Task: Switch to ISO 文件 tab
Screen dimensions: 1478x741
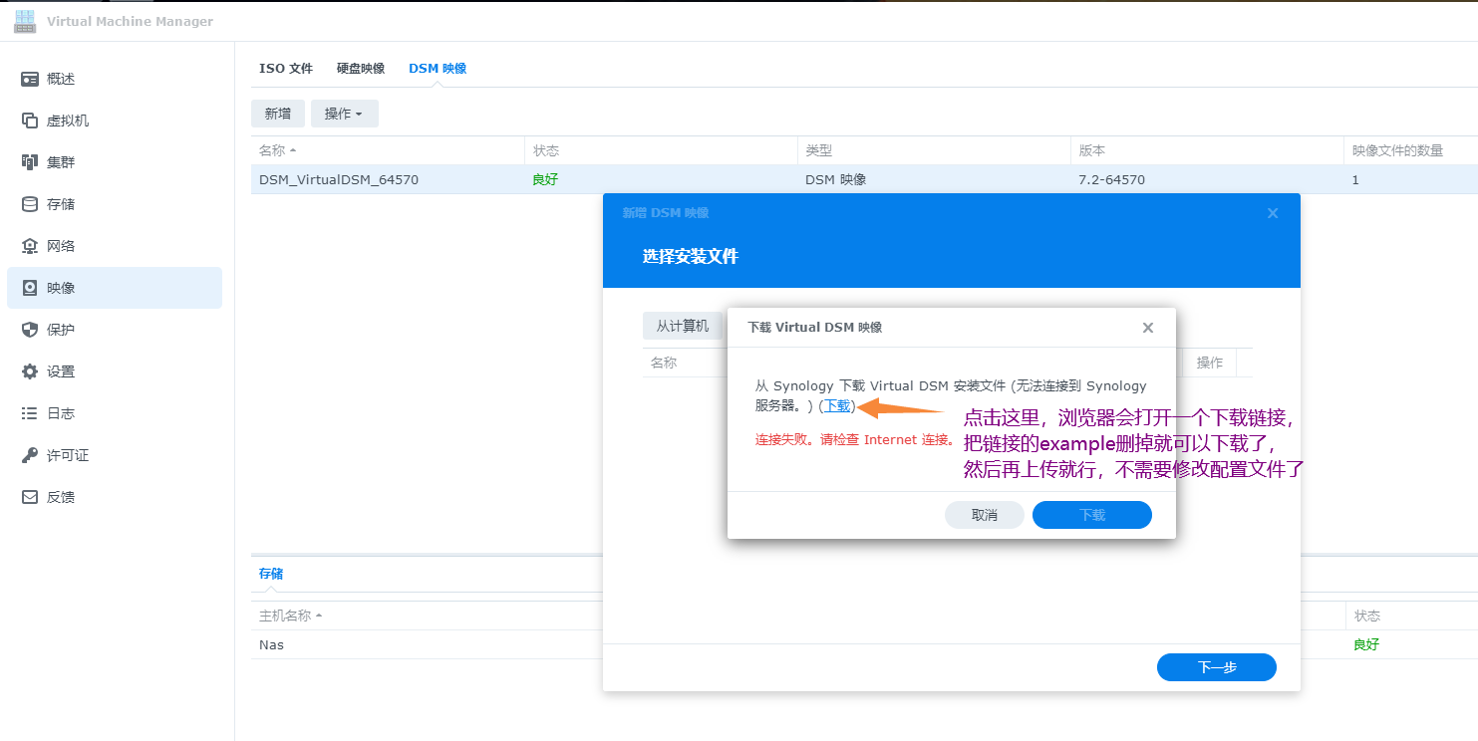Action: [x=286, y=69]
